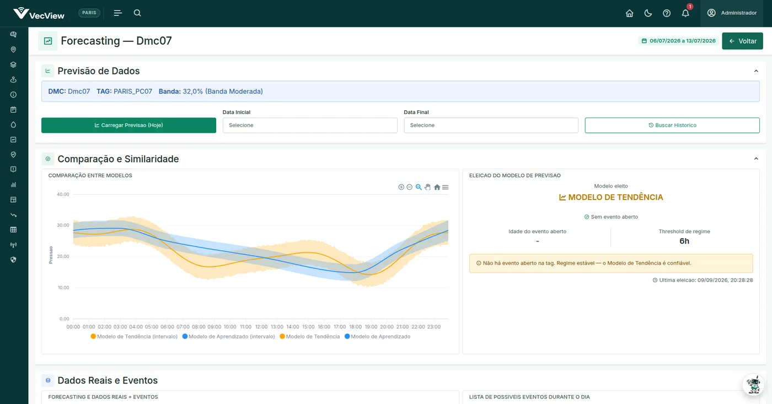Click the date range 06/07/2026 a 13/07/2026

(679, 41)
